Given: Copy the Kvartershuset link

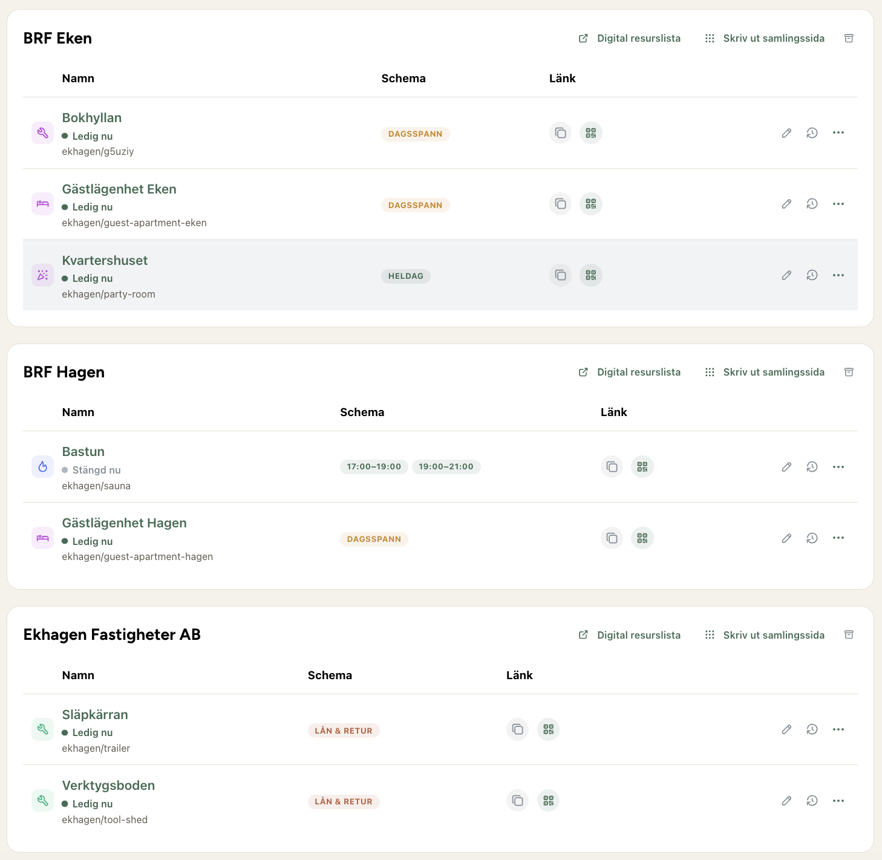Looking at the screenshot, I should pyautogui.click(x=561, y=275).
